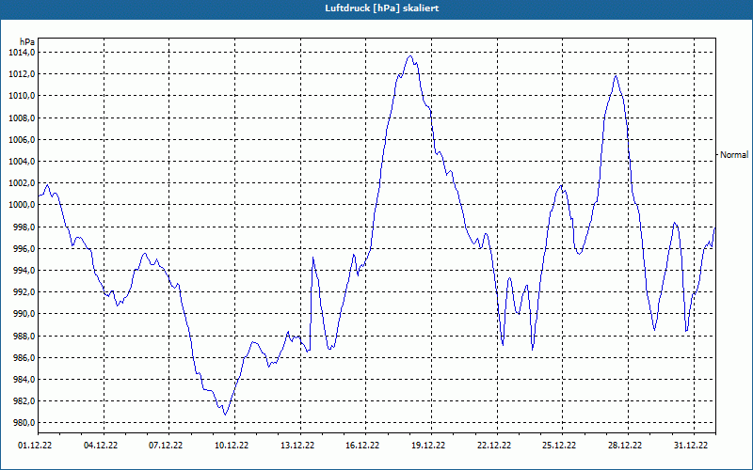Click the 'hPa' unit label

[27, 41]
